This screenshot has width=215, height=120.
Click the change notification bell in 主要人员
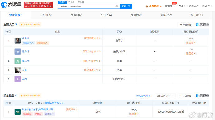click(x=30, y=24)
